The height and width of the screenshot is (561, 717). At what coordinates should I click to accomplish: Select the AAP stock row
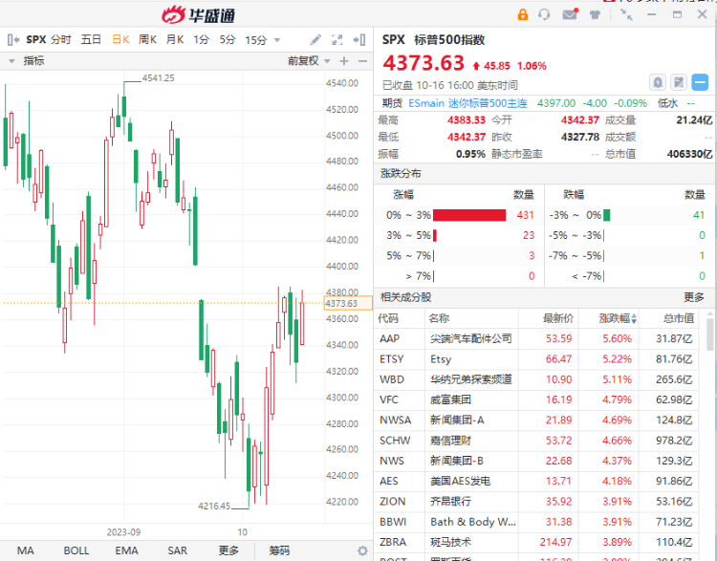point(536,338)
